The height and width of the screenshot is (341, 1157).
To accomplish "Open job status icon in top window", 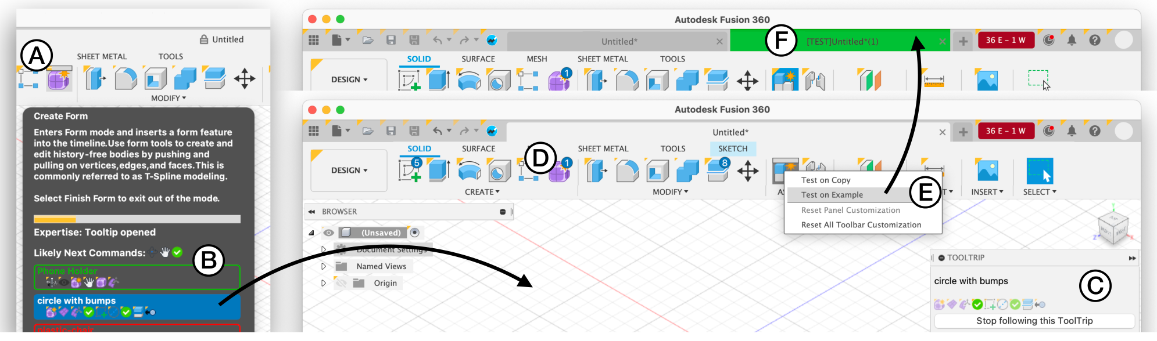I will pyautogui.click(x=1049, y=40).
